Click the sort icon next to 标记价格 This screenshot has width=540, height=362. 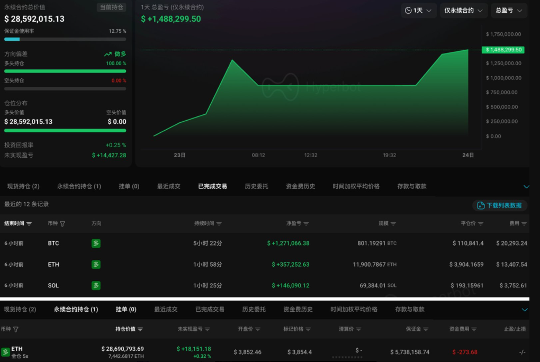pos(309,329)
